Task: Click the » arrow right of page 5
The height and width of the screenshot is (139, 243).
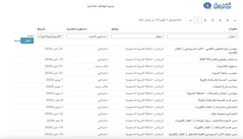Action: click(x=235, y=20)
